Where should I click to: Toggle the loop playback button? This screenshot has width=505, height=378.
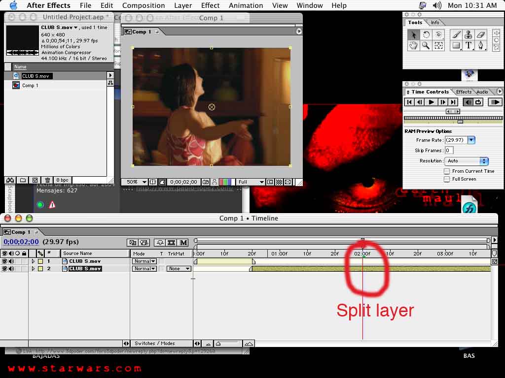point(478,102)
